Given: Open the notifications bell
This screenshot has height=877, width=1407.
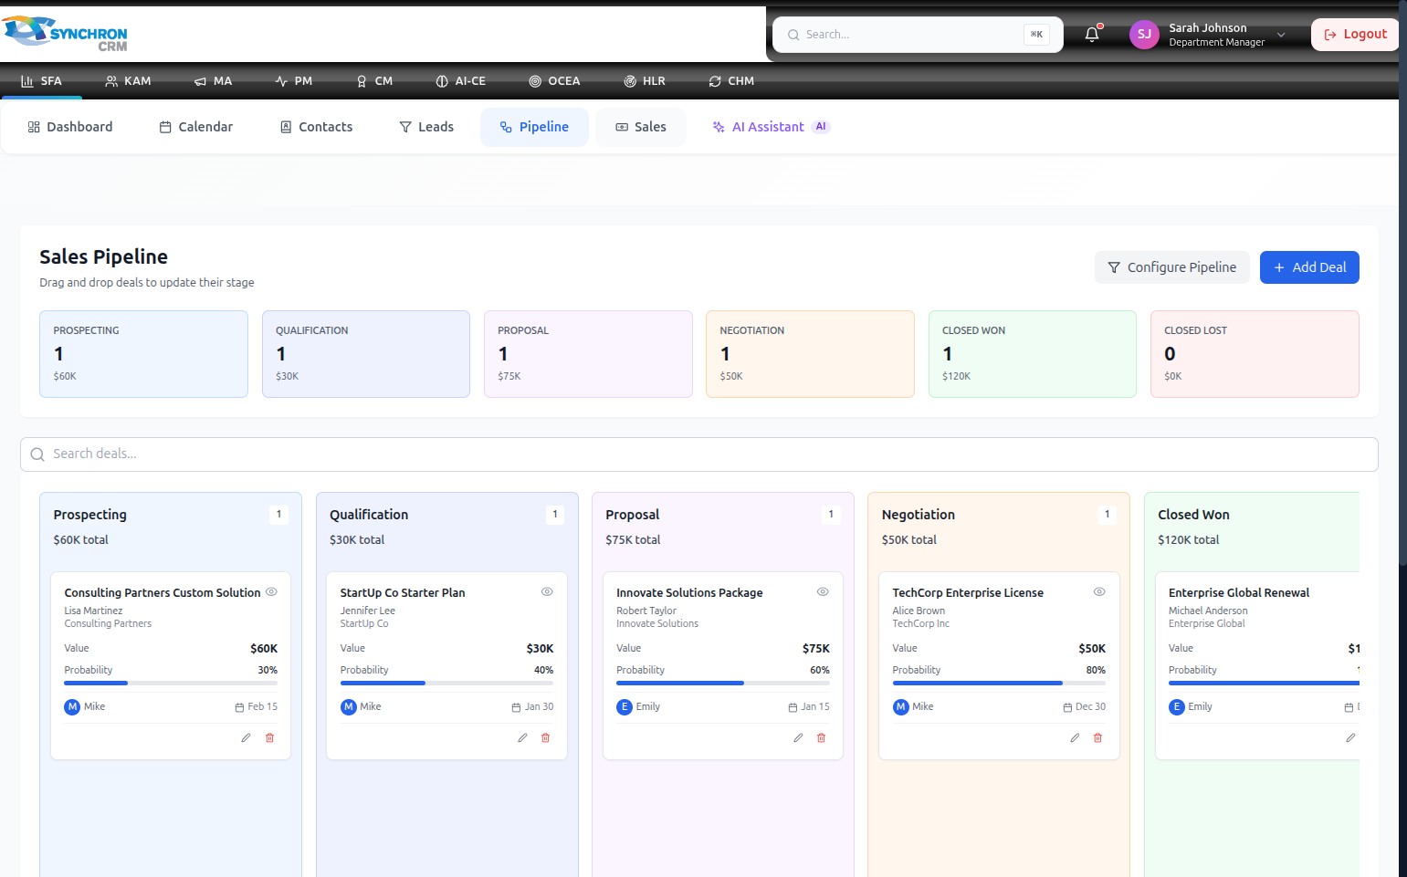Looking at the screenshot, I should (1092, 35).
